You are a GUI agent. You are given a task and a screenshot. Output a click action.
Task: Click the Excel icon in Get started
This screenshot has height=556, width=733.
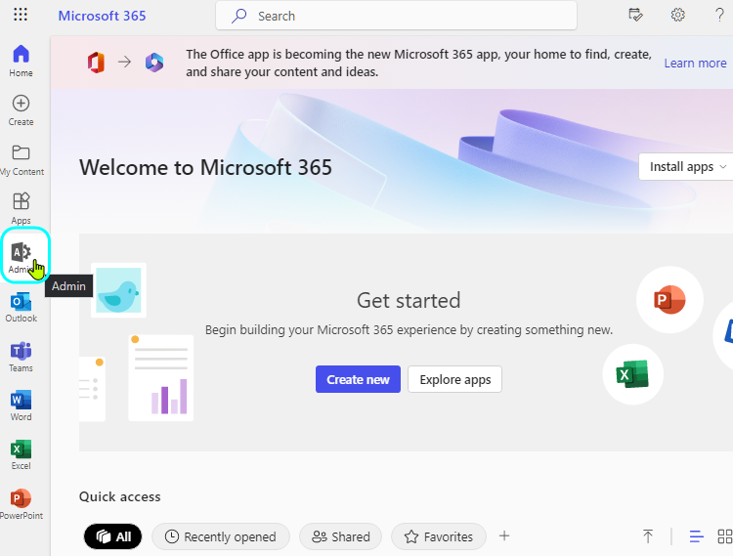coord(632,374)
